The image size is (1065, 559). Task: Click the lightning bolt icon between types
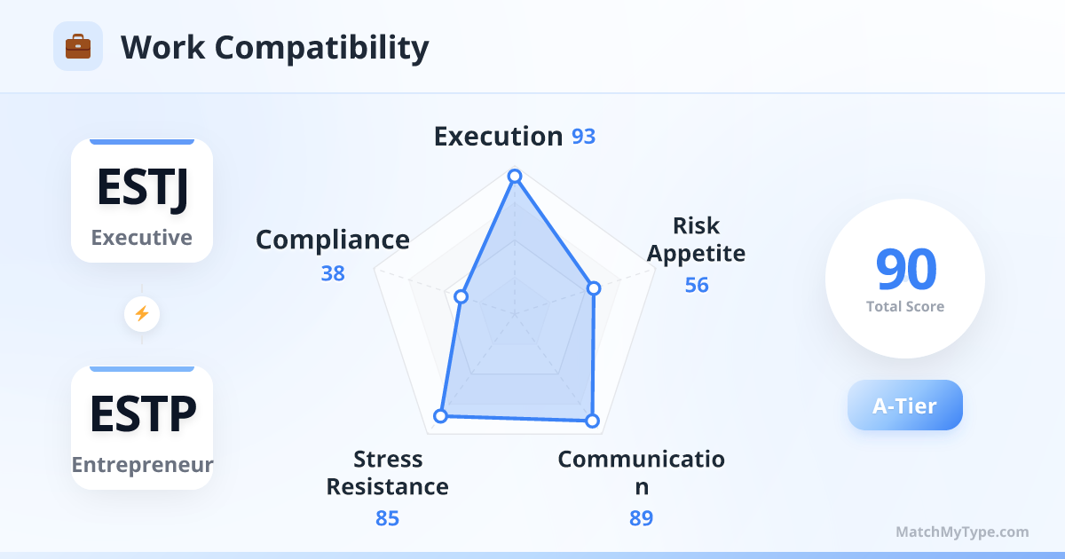click(x=141, y=313)
